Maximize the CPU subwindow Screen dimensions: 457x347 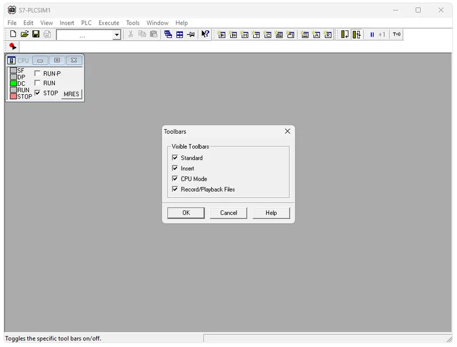pyautogui.click(x=57, y=61)
